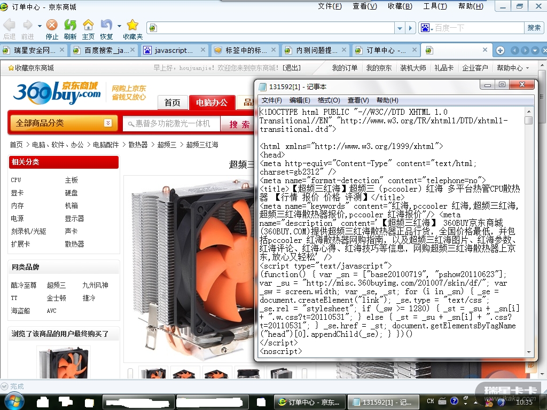The height and width of the screenshot is (410, 547).
Task: Click Notepad vertical scrollbar down arrow
Action: (x=529, y=352)
